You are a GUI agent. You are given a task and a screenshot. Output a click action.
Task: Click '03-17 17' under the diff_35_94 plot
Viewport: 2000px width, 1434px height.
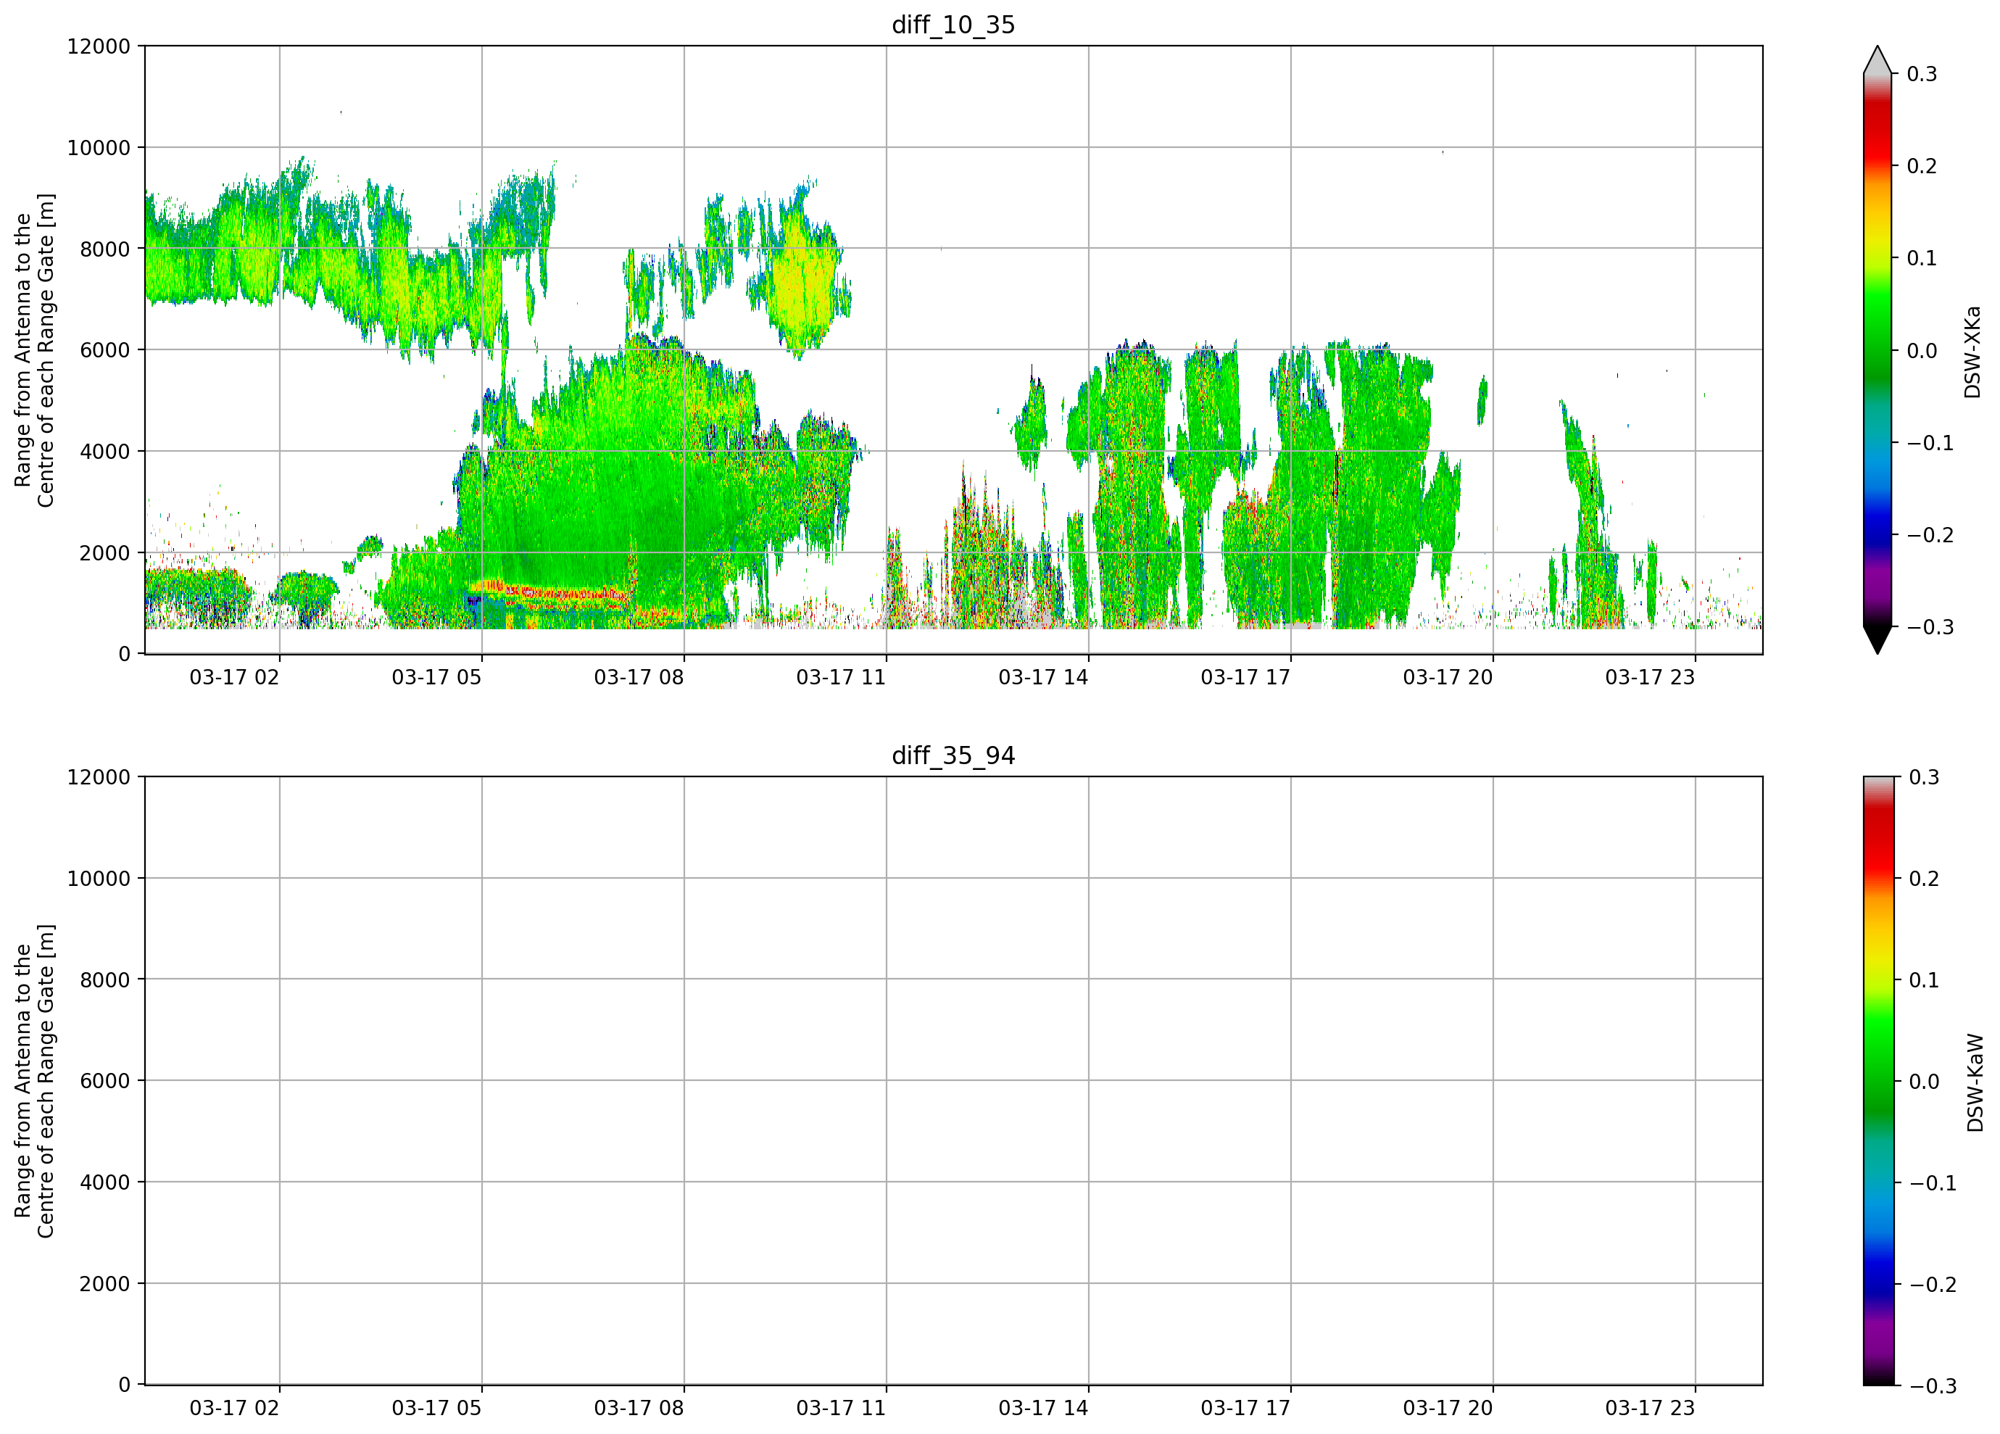tap(1246, 1409)
